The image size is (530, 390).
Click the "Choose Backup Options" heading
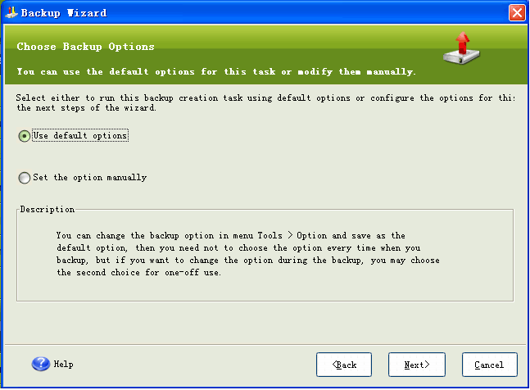[85, 47]
